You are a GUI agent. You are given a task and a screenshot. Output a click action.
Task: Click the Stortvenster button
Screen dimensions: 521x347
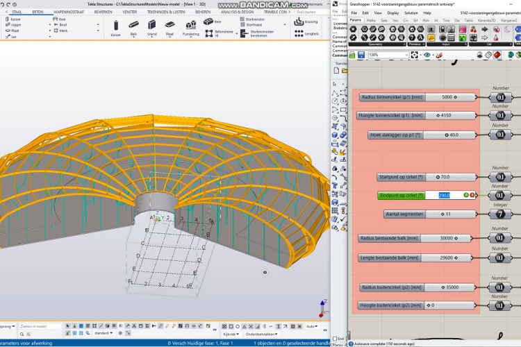[252, 19]
